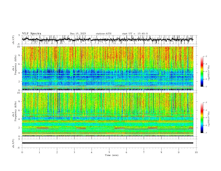Click the ch.1 color bar "log(PSD)(V²/Hz)" caption

click(x=209, y=73)
